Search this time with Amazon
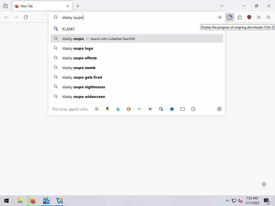 coord(107,109)
